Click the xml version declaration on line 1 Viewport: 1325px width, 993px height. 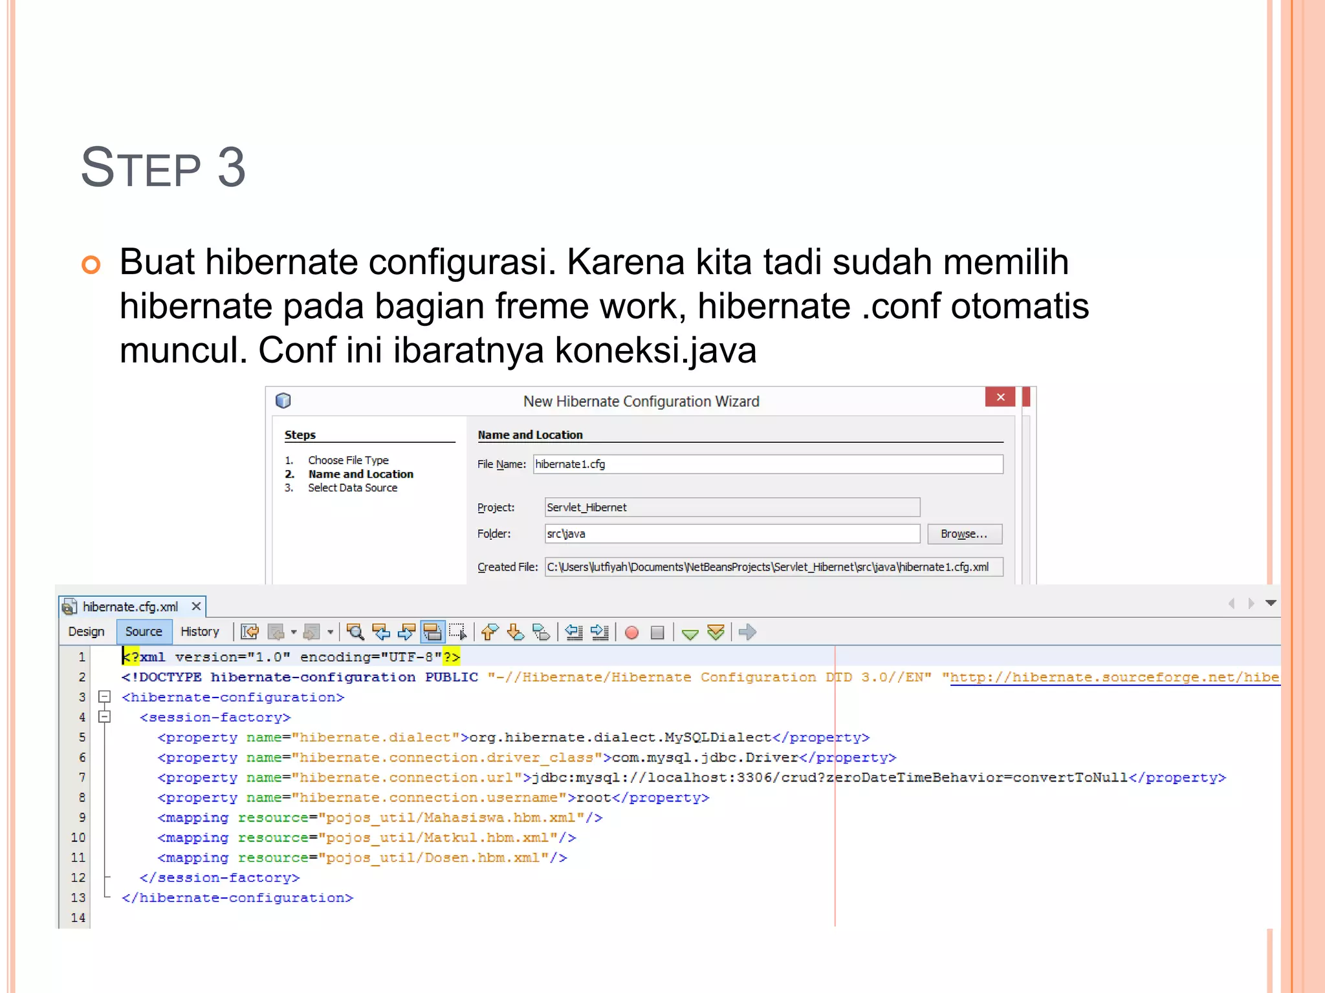pos(291,657)
